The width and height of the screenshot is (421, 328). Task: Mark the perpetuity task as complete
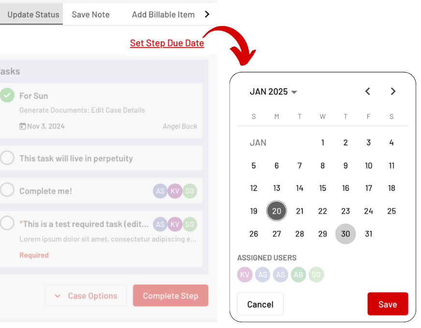(x=7, y=158)
